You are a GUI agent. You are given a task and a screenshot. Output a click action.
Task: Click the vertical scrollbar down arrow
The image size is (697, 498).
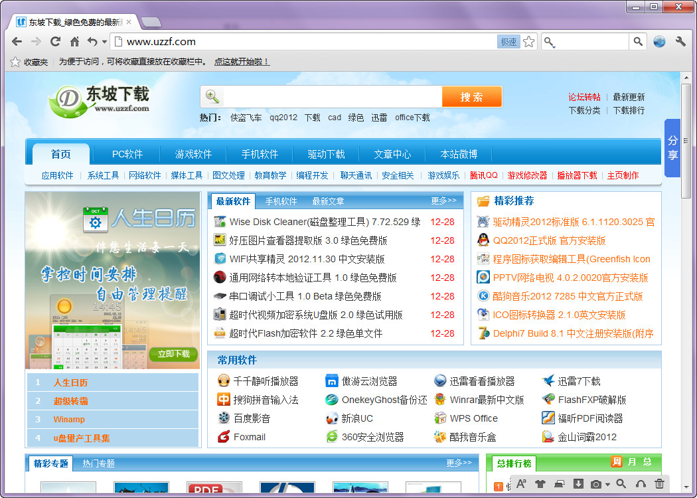[x=686, y=487]
